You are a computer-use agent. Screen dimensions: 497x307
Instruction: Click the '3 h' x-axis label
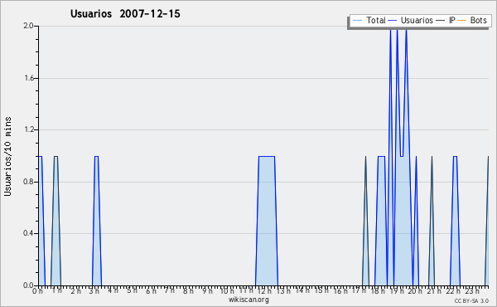point(94,290)
